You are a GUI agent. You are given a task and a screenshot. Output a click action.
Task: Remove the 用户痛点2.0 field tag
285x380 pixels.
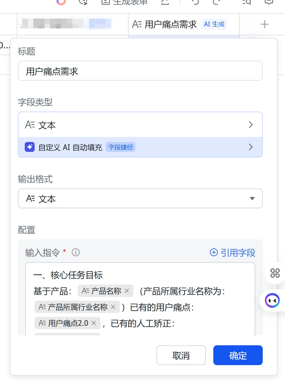pos(94,323)
